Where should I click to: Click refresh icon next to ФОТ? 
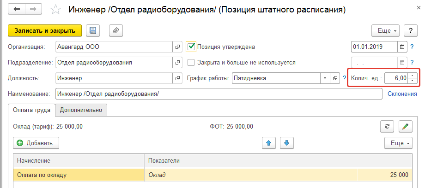[x=386, y=126]
